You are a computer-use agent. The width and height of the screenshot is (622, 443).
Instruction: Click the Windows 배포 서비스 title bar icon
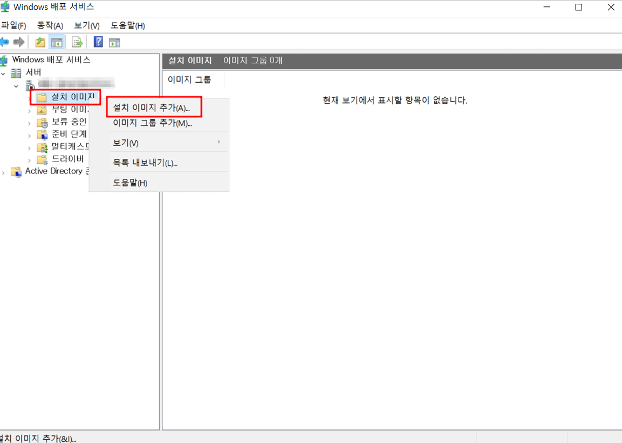click(x=4, y=7)
